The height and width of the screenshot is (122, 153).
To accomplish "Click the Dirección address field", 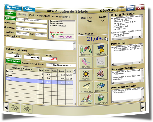I will coord(31,29).
